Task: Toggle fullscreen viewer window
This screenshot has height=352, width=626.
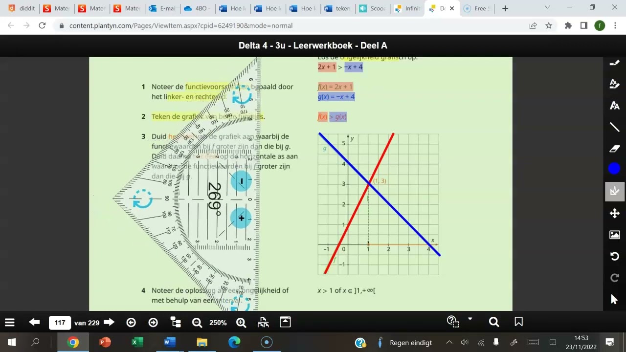Action: [x=285, y=322]
